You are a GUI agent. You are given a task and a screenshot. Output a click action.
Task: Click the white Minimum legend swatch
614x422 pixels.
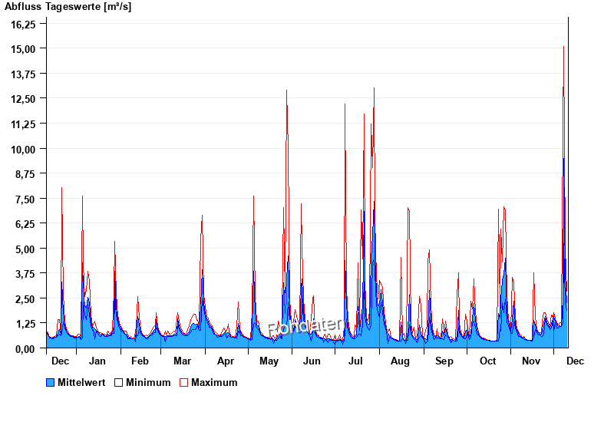point(118,382)
